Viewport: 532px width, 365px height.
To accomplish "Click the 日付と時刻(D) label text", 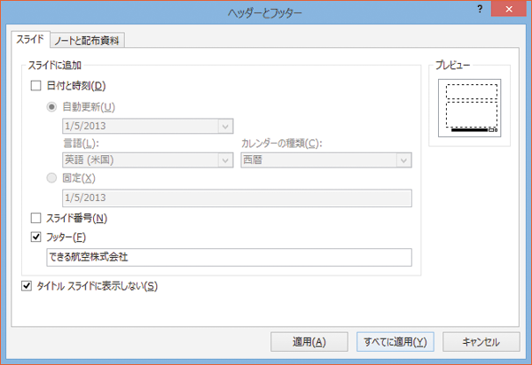I will click(x=76, y=86).
